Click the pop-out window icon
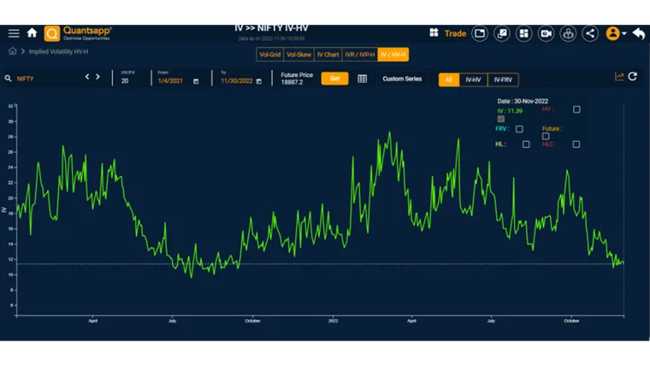The image size is (650, 366). point(501,33)
